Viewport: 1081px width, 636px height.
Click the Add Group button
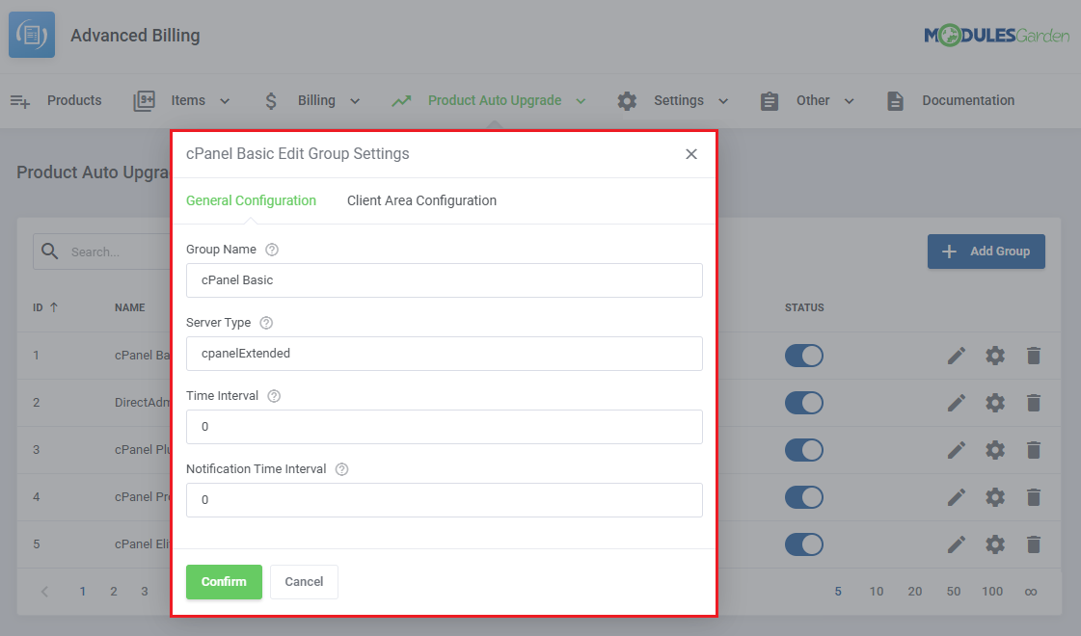986,252
